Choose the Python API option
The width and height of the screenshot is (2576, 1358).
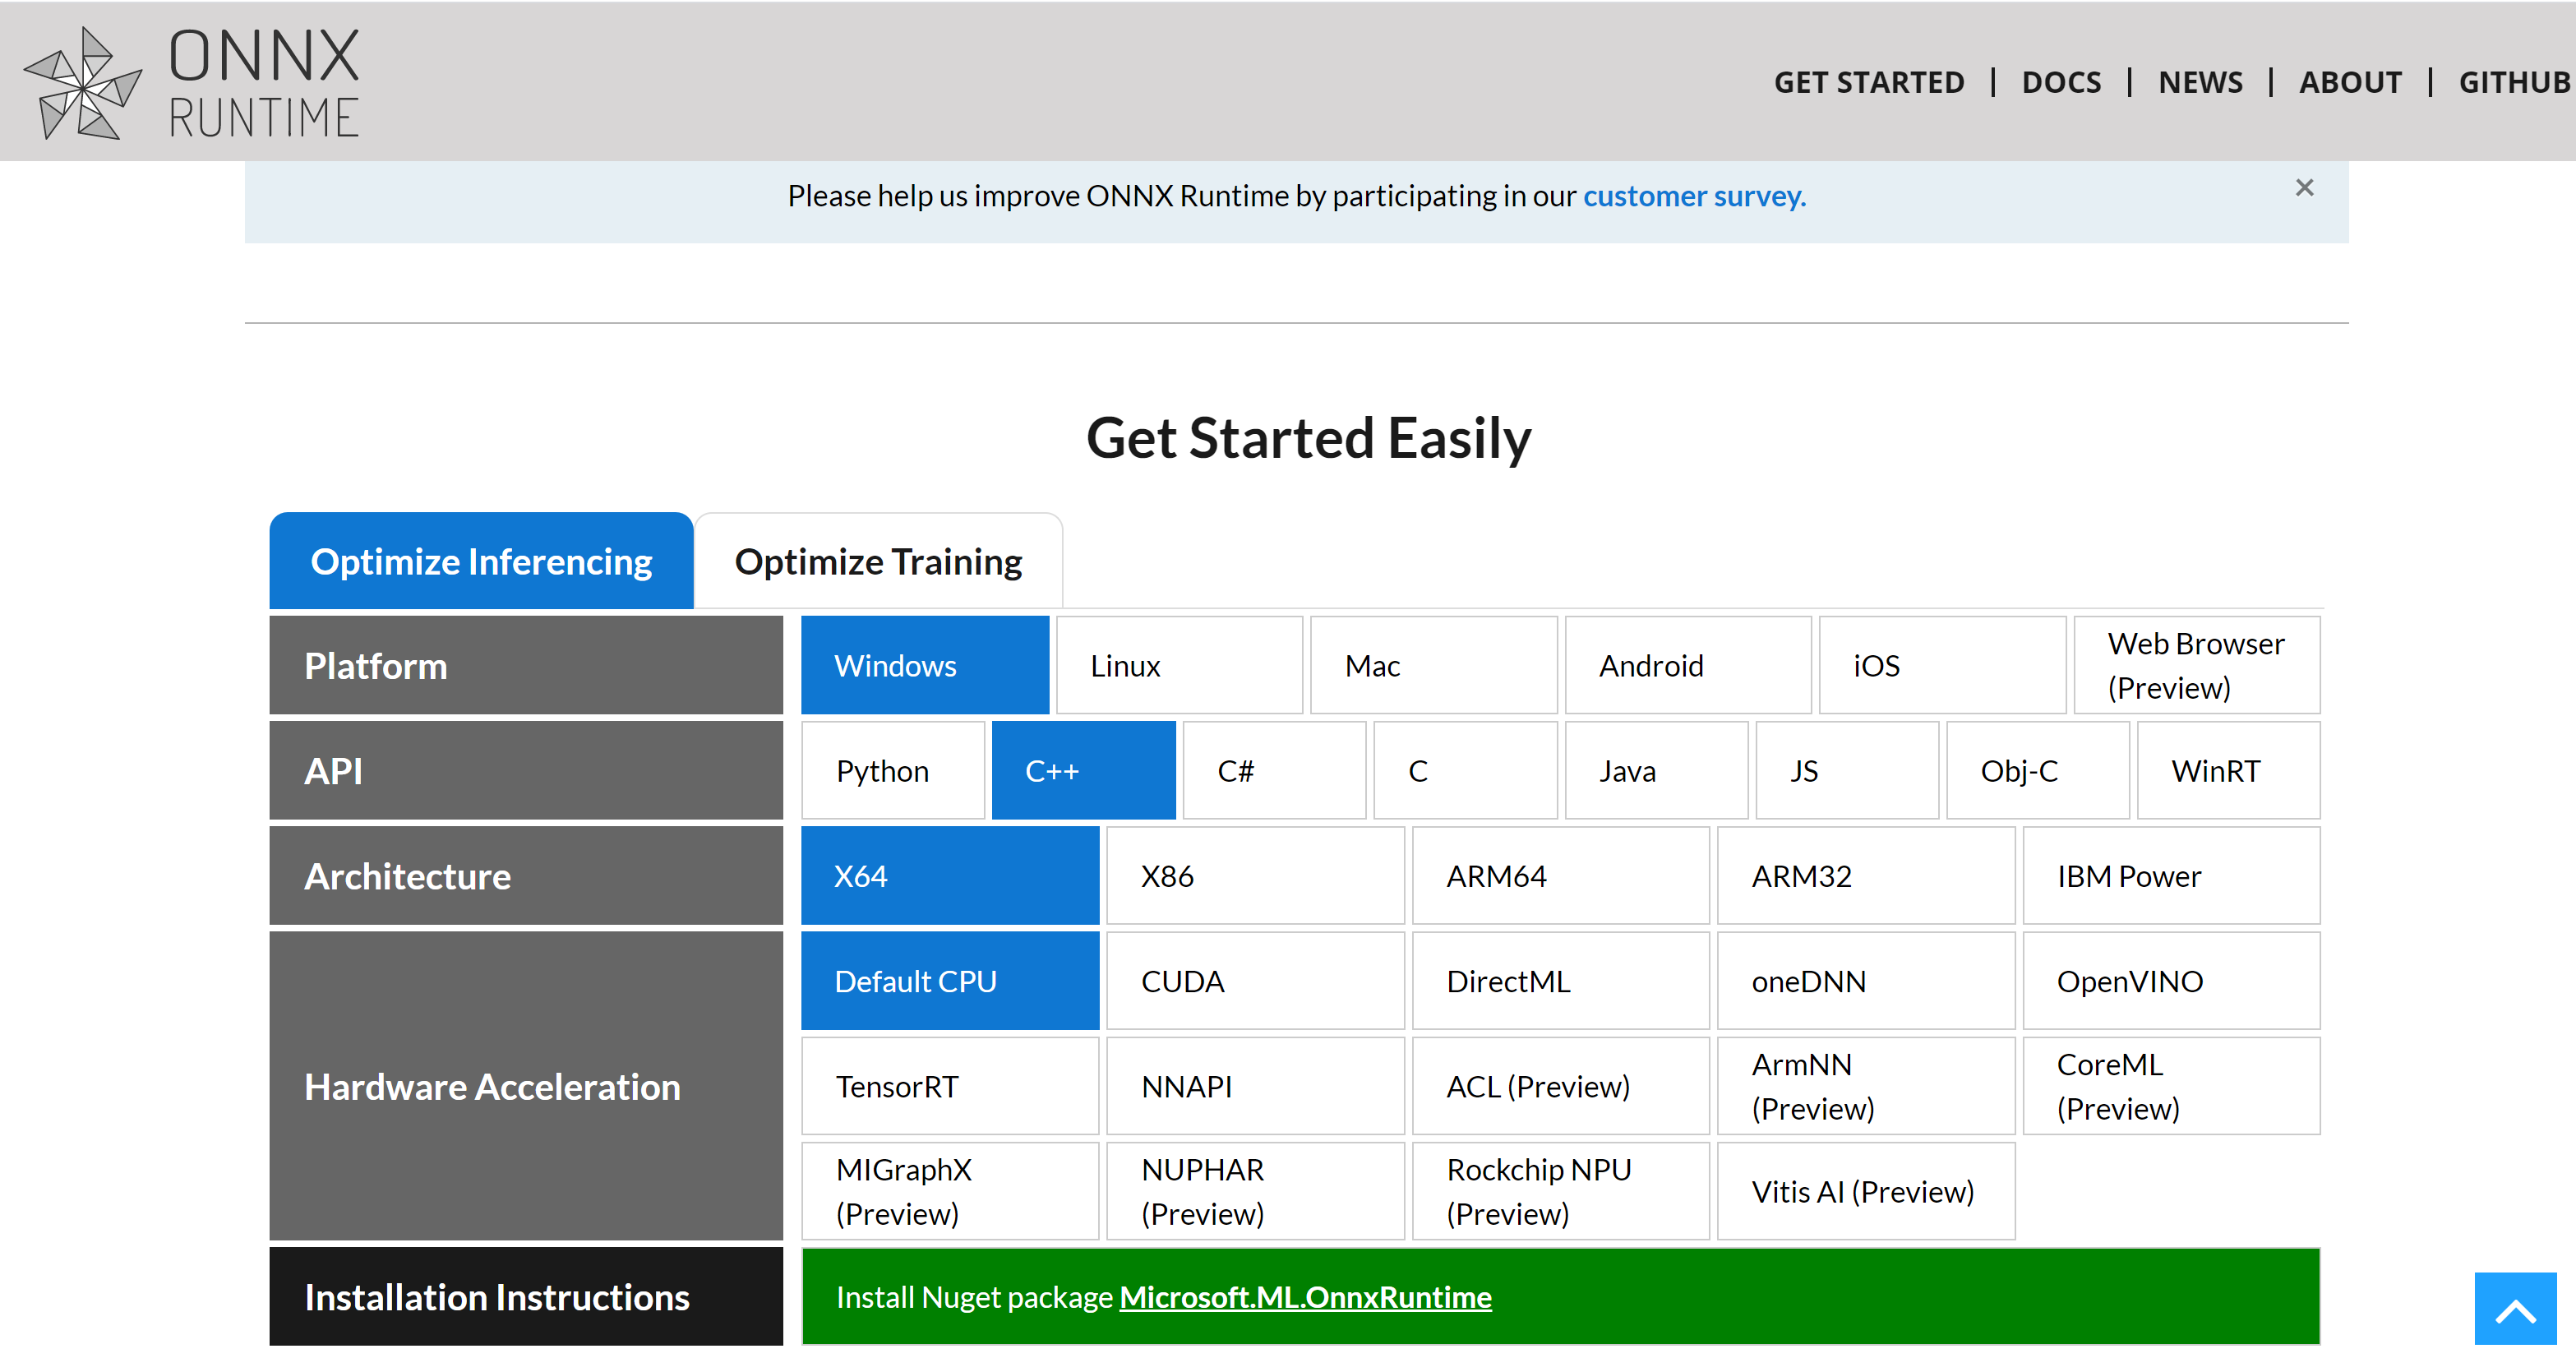click(x=892, y=771)
